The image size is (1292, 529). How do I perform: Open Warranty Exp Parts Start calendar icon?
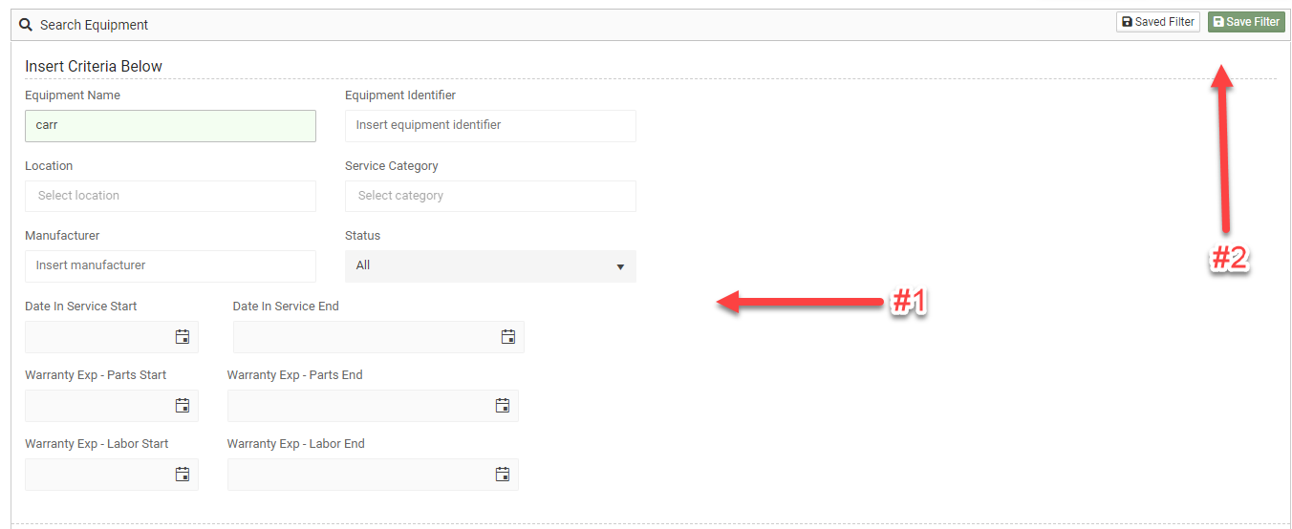183,406
